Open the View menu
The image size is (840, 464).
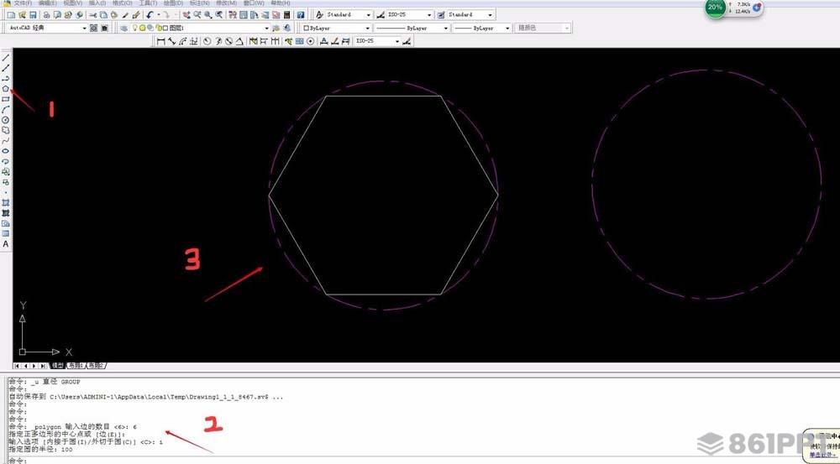coord(72,3)
